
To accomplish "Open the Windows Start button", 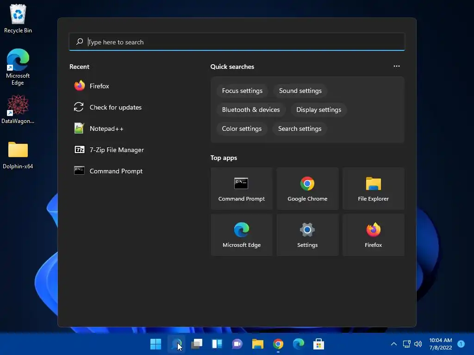I will (156, 344).
